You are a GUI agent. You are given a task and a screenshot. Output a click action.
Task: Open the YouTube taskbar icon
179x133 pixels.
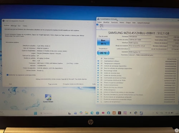pos(103,113)
